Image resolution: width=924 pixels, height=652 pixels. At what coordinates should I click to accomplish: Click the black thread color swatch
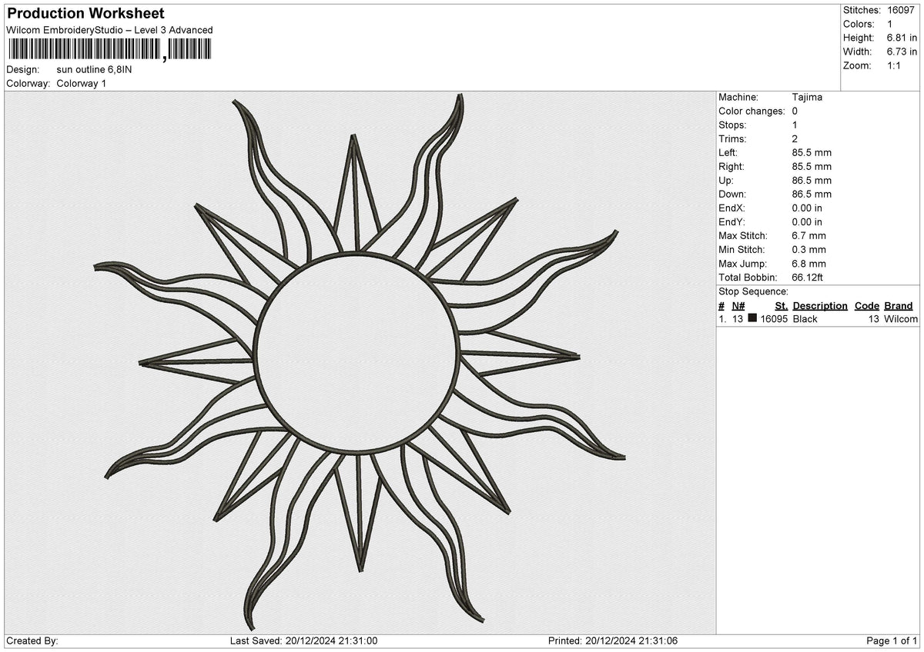tap(752, 318)
